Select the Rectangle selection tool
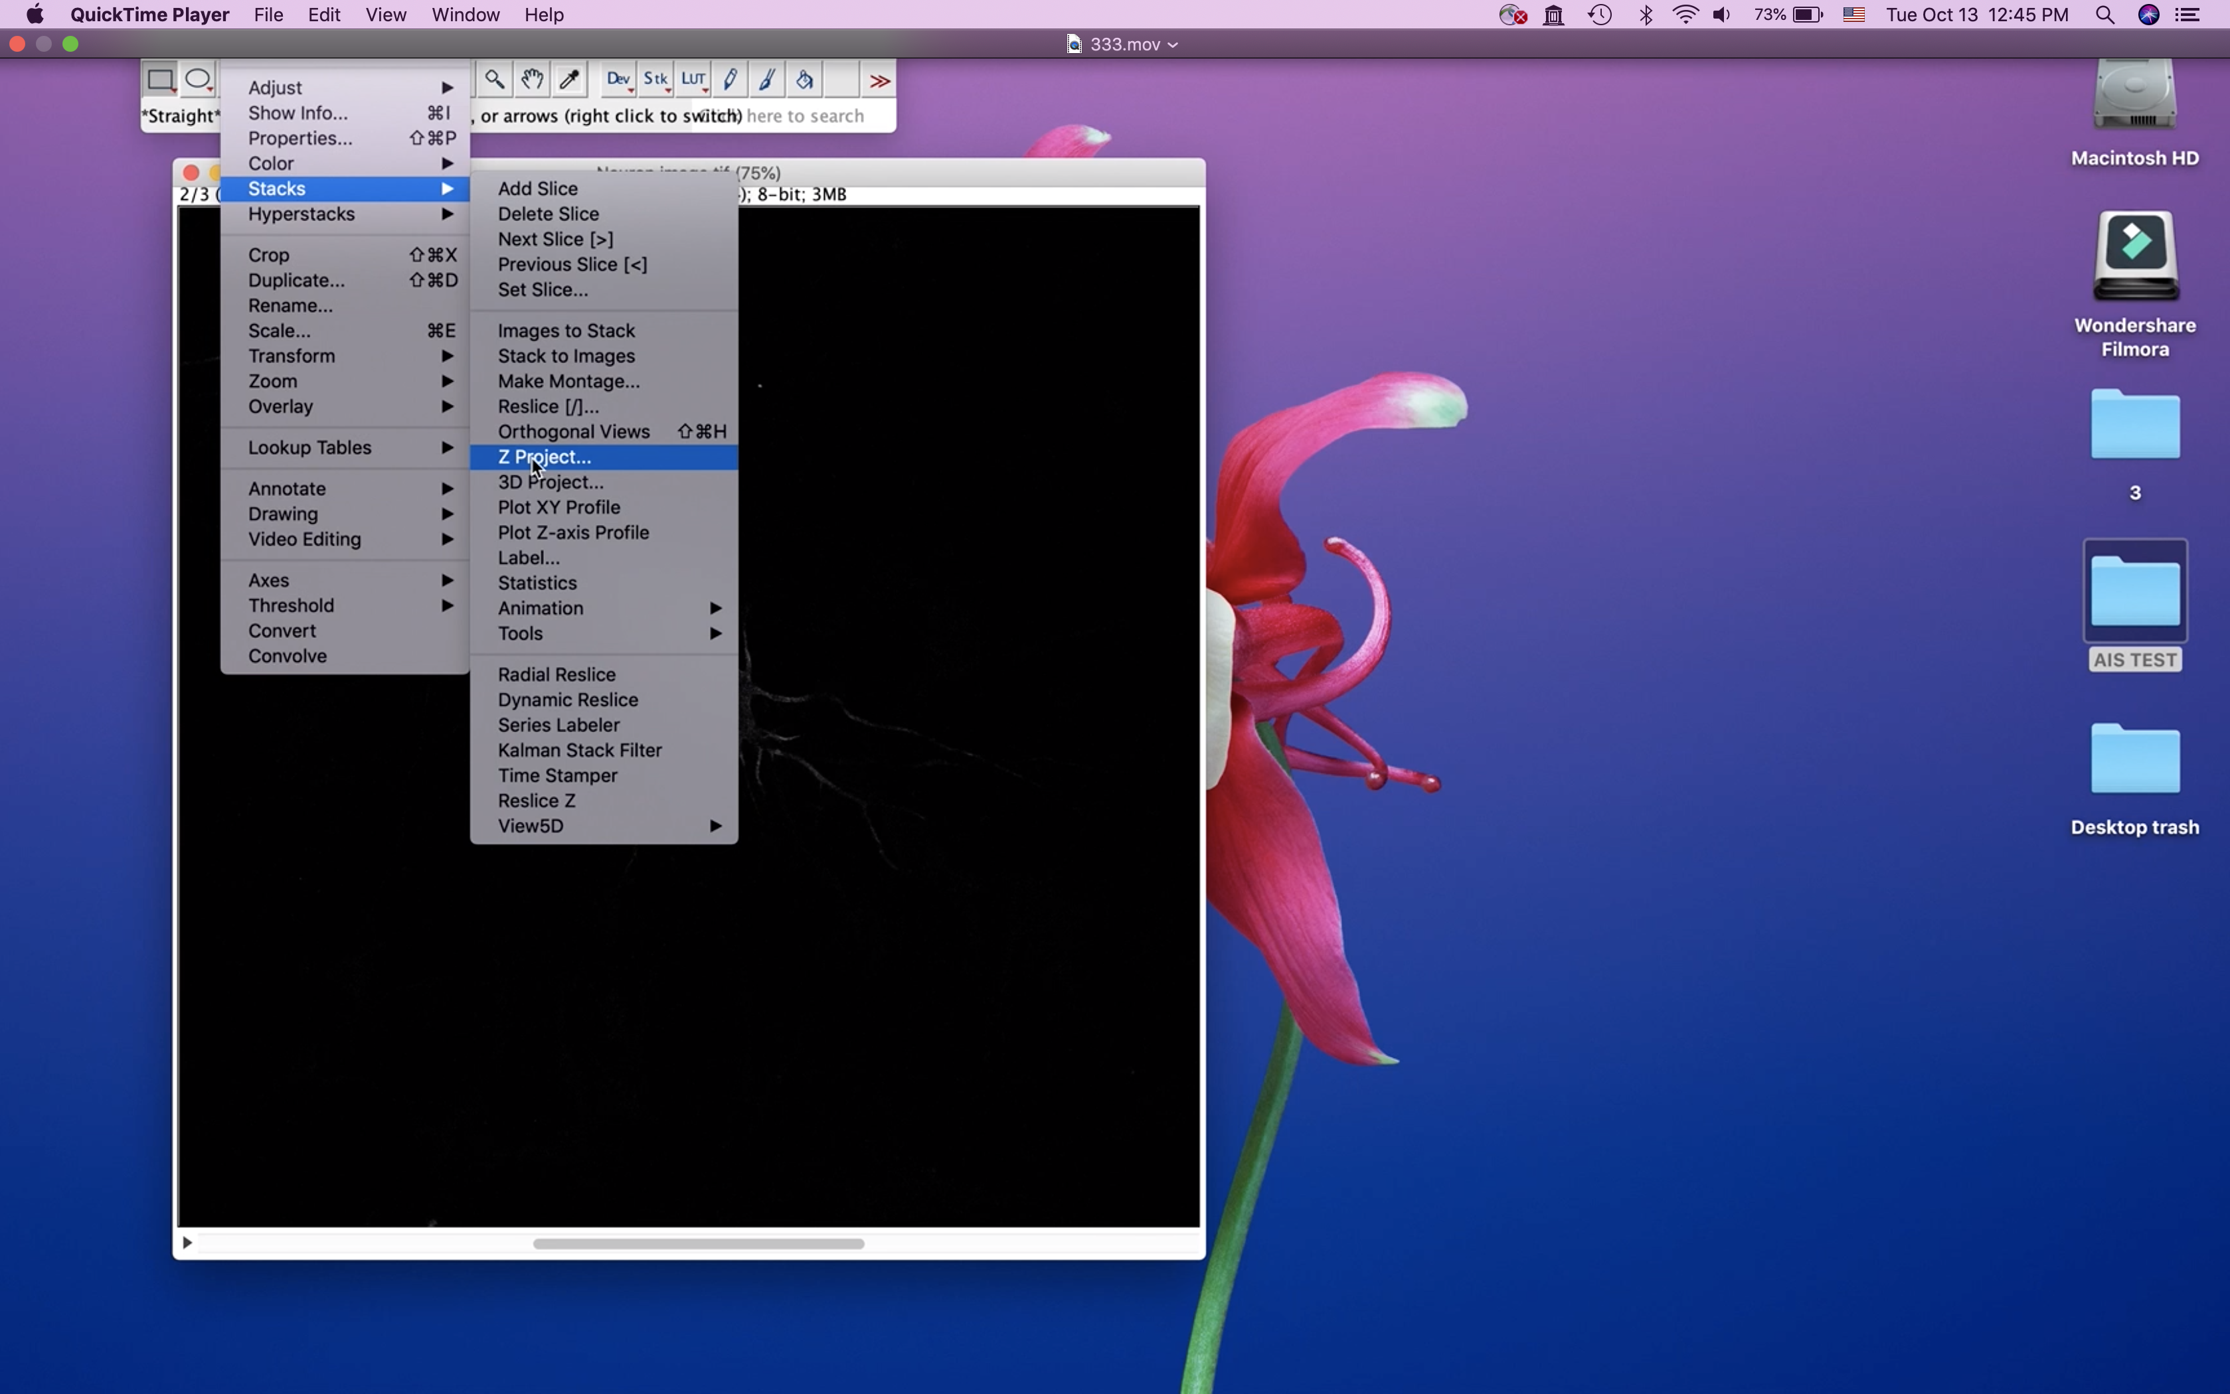 161,79
